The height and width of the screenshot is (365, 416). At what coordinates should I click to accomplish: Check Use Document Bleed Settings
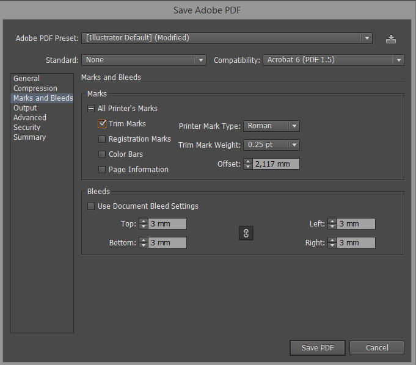pos(91,206)
